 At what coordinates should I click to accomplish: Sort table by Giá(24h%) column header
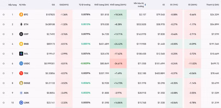pyautogui.click(x=64, y=5)
